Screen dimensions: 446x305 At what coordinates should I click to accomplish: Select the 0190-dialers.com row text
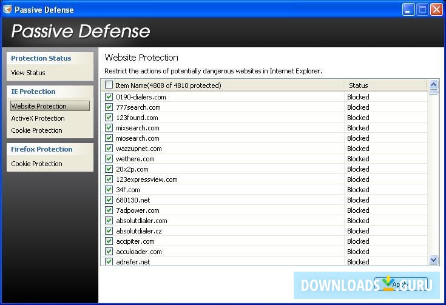point(141,97)
